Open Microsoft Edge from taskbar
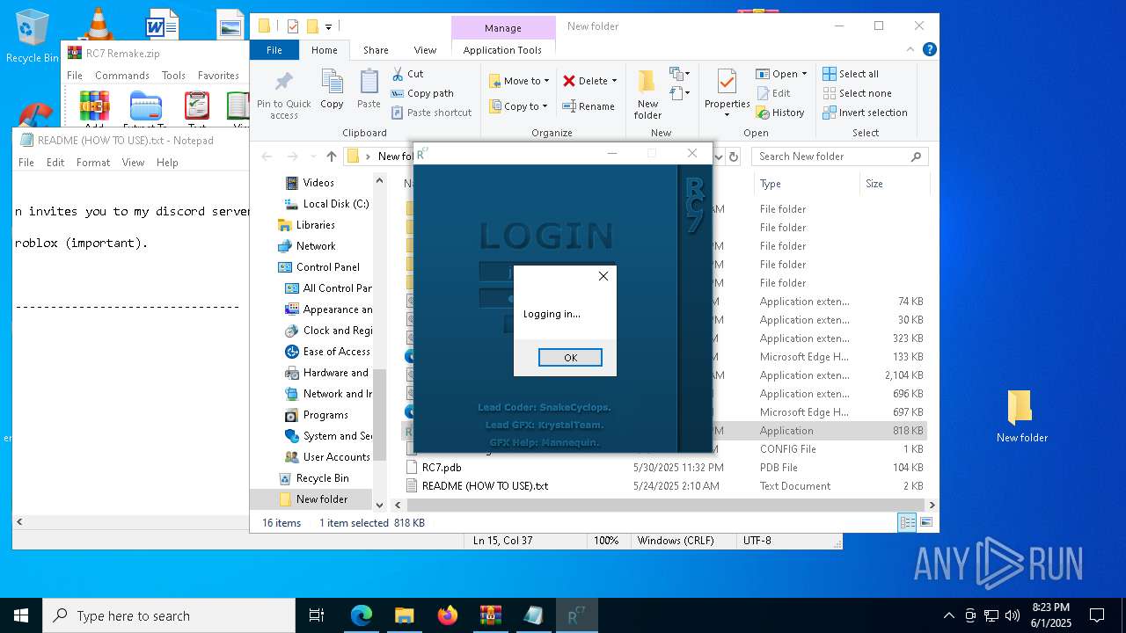 tap(362, 615)
